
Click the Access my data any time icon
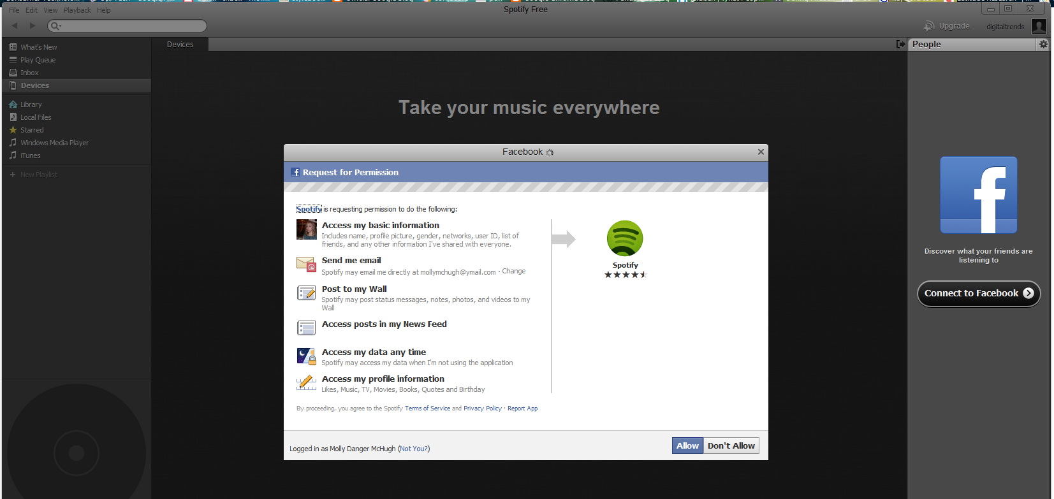(x=306, y=356)
